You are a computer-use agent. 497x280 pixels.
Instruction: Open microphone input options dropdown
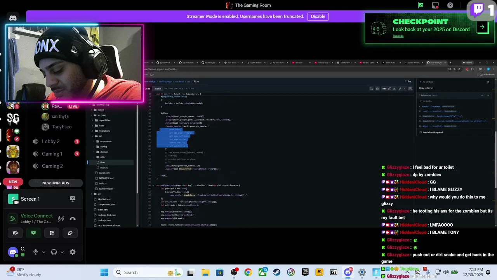[x=43, y=252]
